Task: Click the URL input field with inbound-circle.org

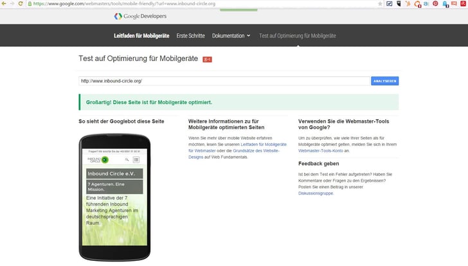Action: click(x=224, y=81)
